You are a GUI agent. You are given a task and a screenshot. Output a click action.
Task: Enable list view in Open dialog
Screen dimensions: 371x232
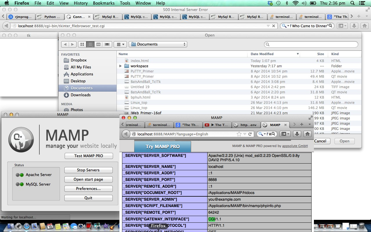pos(90,44)
